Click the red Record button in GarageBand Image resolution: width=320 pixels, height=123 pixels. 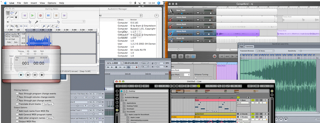214,56
